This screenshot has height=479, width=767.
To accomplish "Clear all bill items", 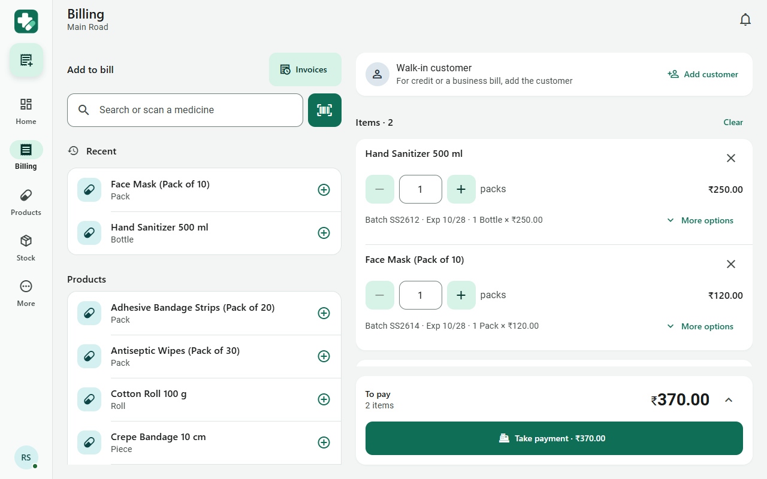I will (733, 122).
